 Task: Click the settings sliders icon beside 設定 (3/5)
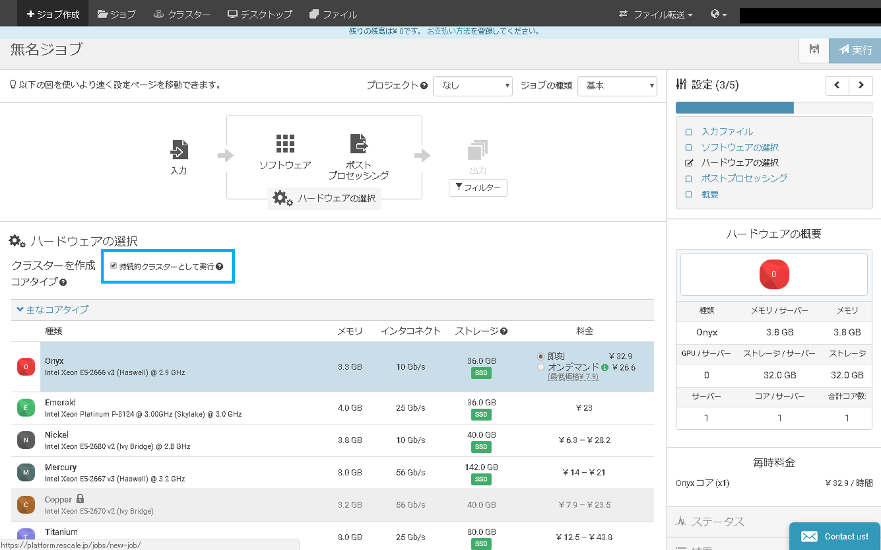682,84
